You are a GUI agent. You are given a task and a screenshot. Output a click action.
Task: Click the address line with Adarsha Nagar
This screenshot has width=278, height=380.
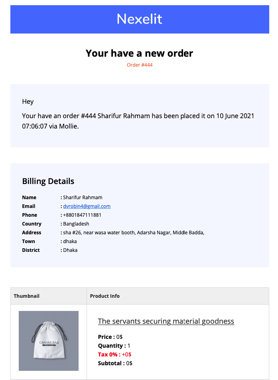click(x=134, y=233)
